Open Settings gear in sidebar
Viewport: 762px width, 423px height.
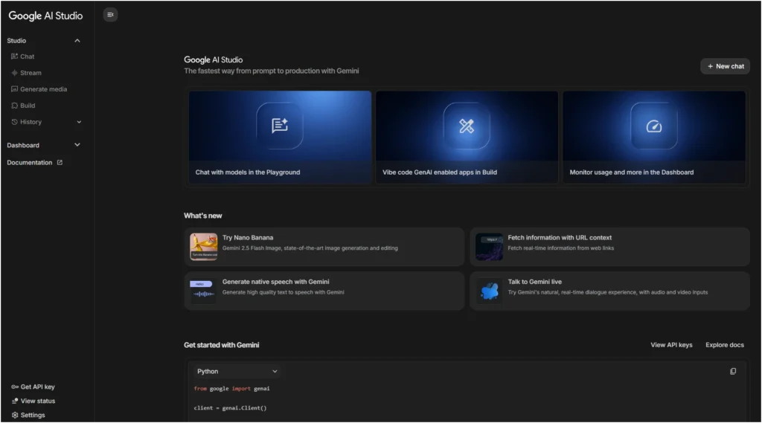pos(28,415)
